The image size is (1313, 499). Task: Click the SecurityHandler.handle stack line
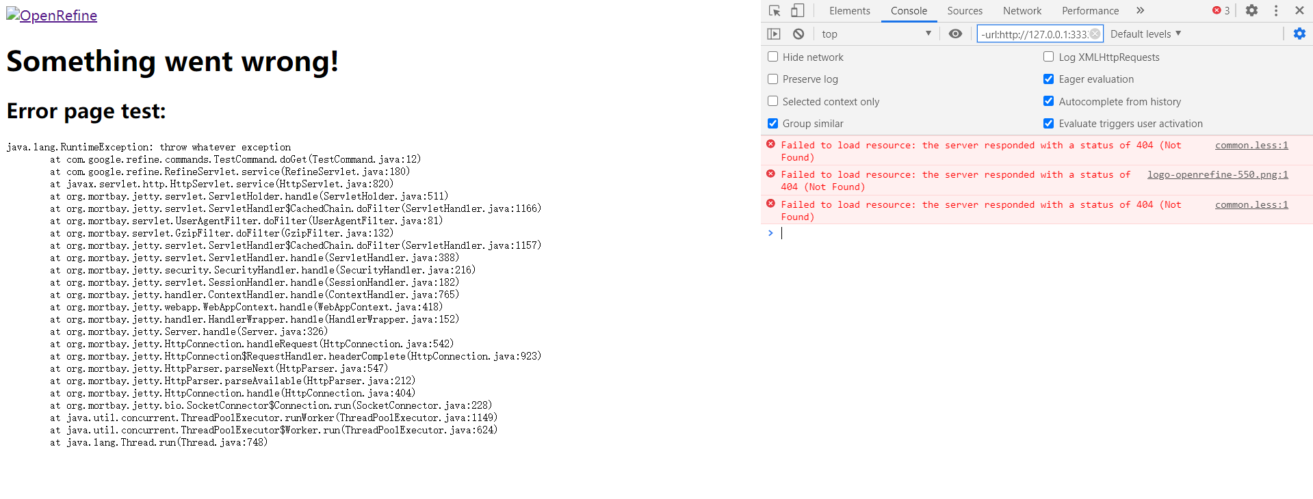263,270
